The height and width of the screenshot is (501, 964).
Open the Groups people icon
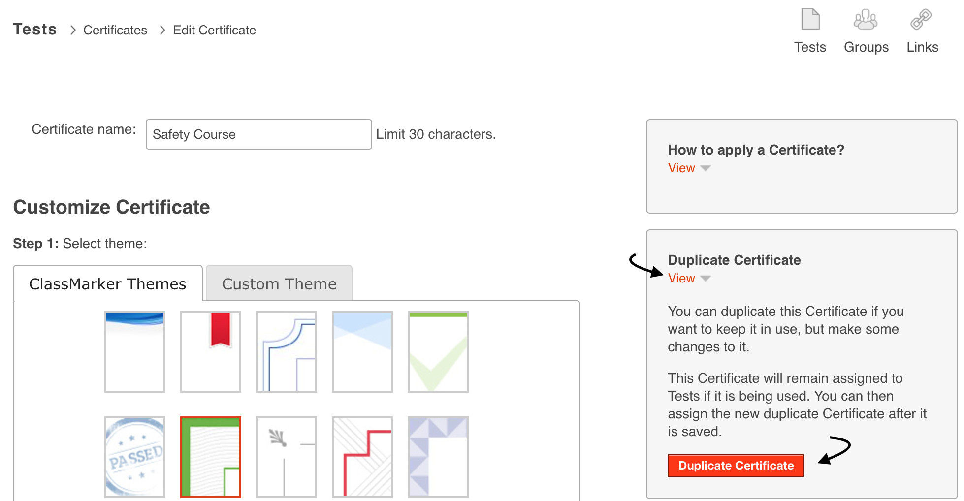[x=866, y=20]
